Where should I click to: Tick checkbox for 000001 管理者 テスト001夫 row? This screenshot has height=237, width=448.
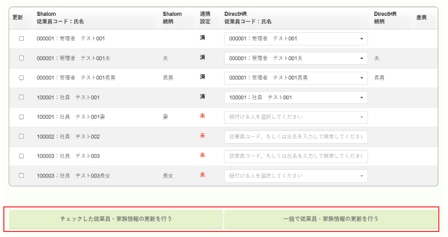coord(22,58)
